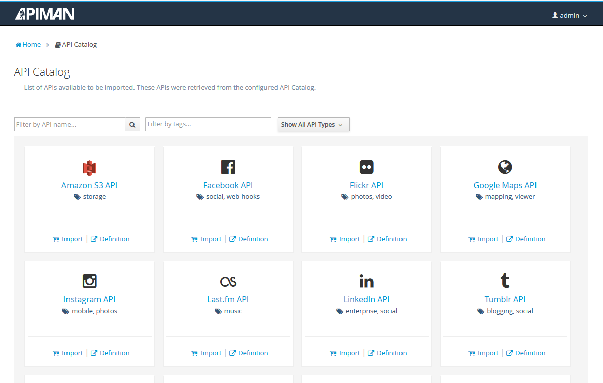Import the Flickr API
The image size is (603, 383).
pos(345,239)
